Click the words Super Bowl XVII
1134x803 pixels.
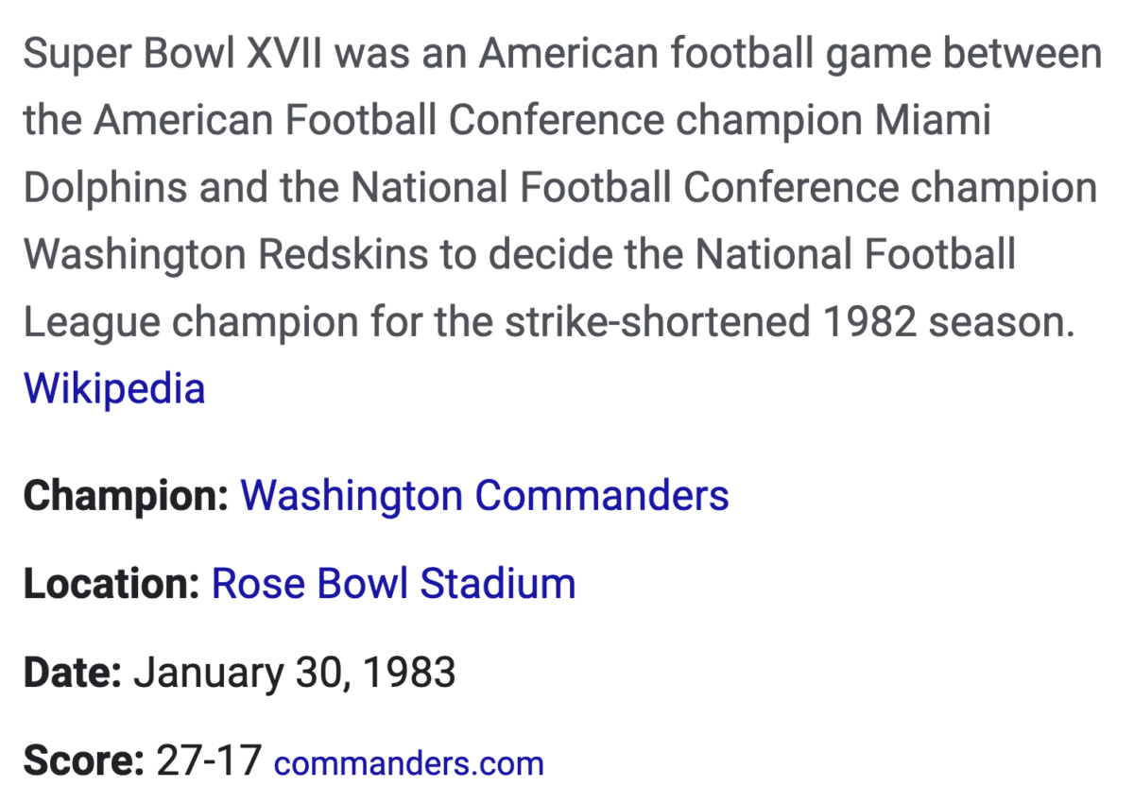click(172, 54)
